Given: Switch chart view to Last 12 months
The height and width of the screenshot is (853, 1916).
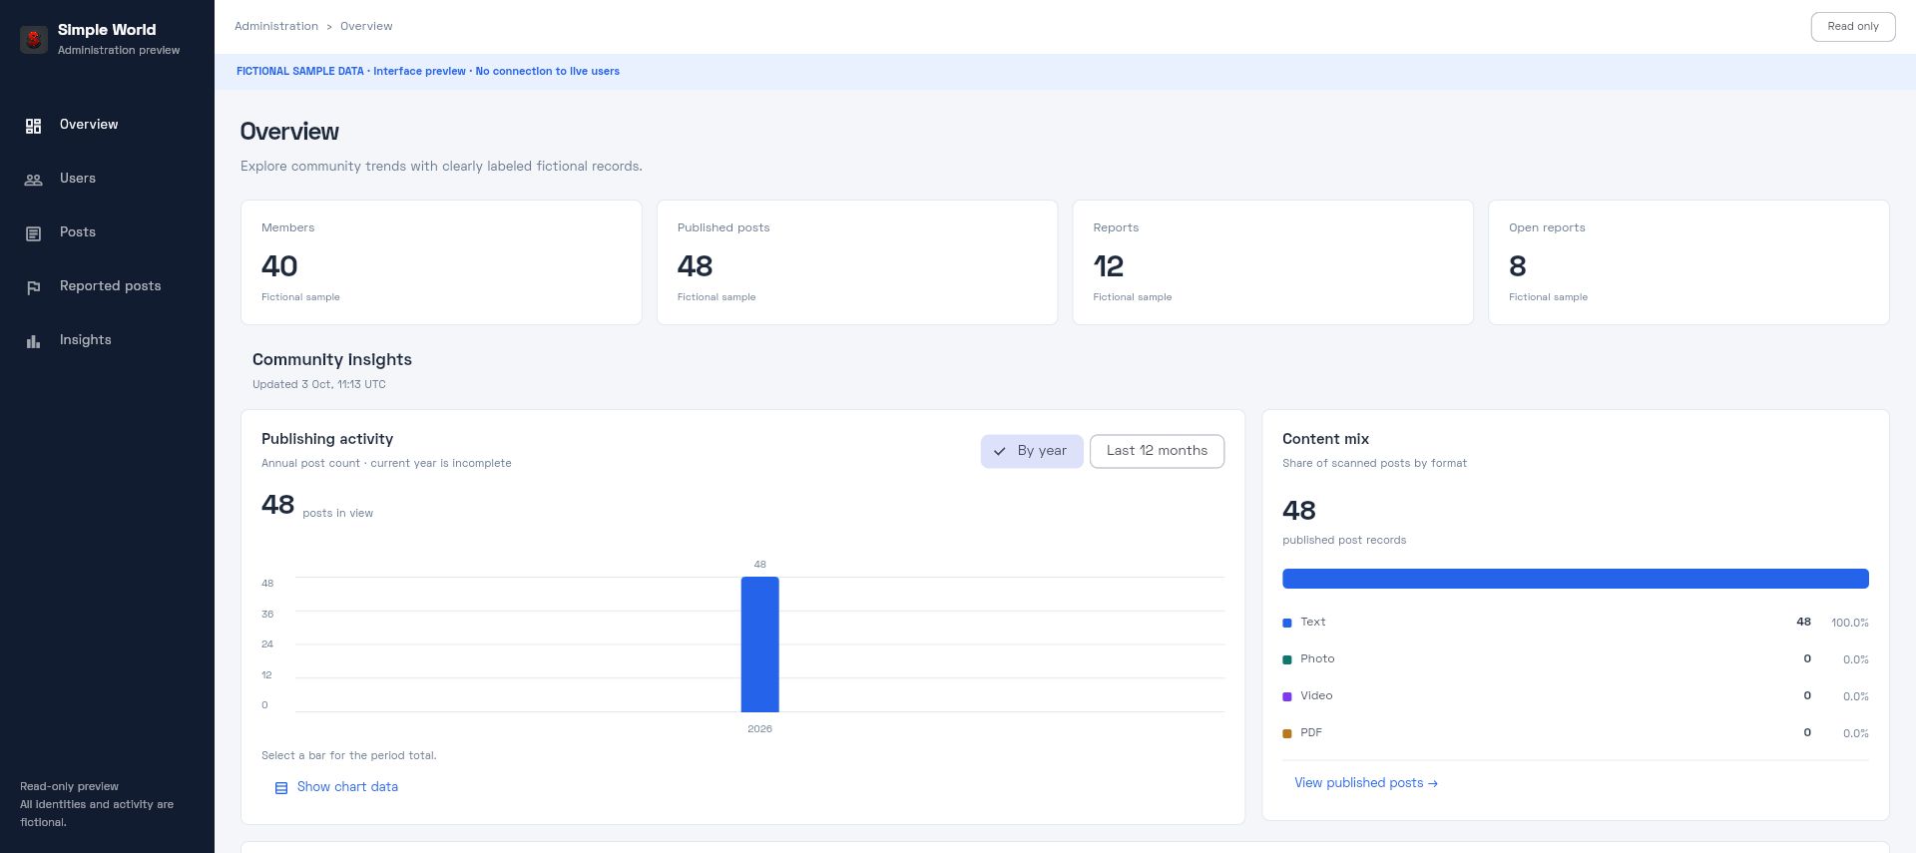Looking at the screenshot, I should pyautogui.click(x=1157, y=451).
